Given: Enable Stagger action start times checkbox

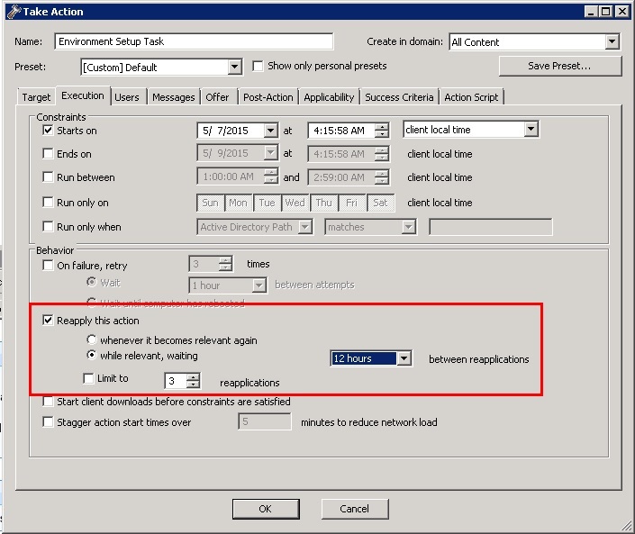Looking at the screenshot, I should coord(48,421).
